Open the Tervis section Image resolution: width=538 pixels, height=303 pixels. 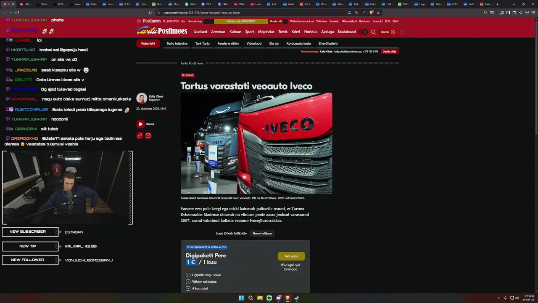[283, 32]
